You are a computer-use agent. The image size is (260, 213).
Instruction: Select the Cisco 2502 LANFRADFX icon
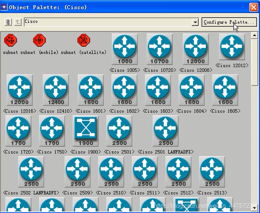(31, 172)
